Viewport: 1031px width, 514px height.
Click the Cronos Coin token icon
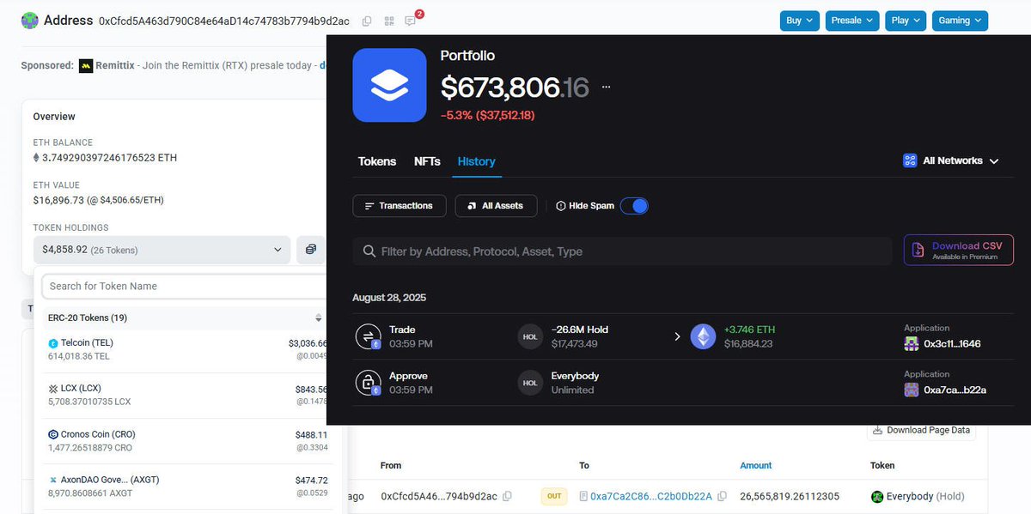pyautogui.click(x=53, y=434)
